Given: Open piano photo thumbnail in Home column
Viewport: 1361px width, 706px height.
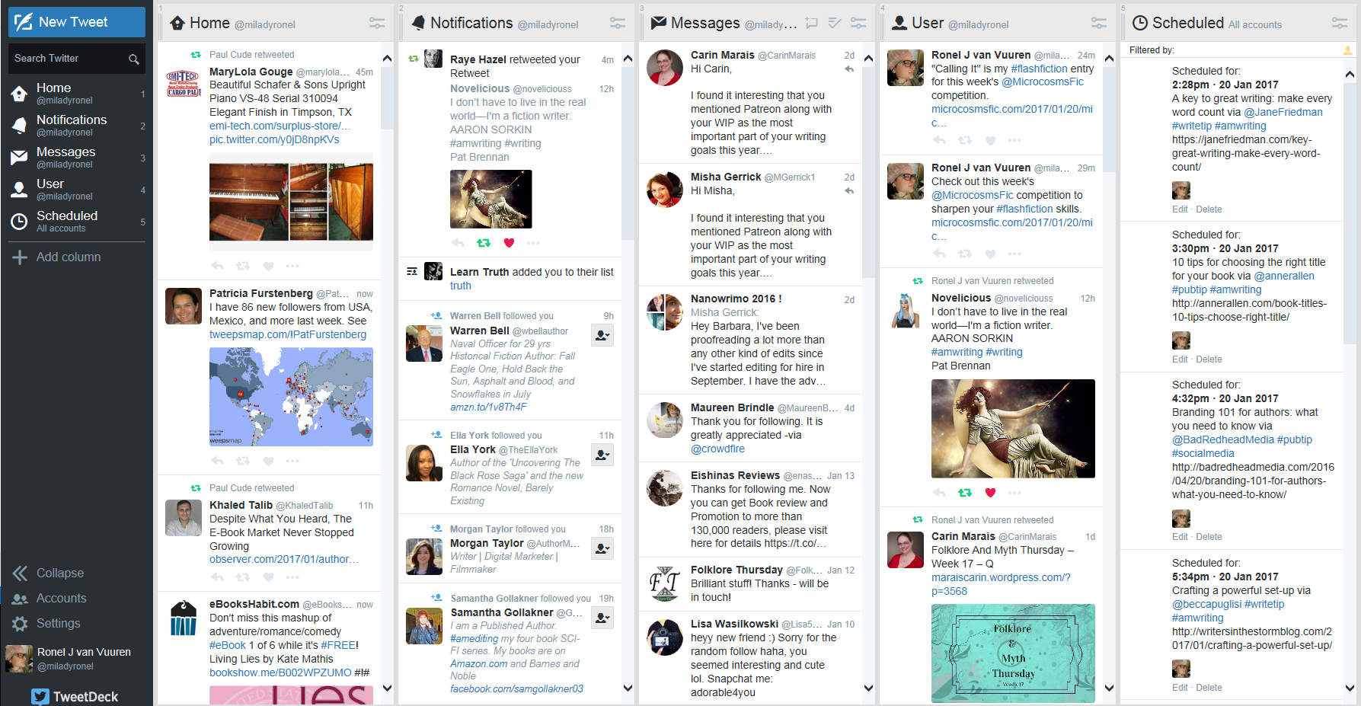Looking at the screenshot, I should (x=291, y=202).
